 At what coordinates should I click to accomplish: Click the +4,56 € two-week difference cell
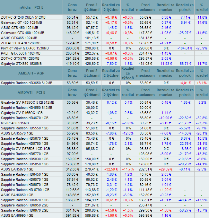[x=111, y=211]
